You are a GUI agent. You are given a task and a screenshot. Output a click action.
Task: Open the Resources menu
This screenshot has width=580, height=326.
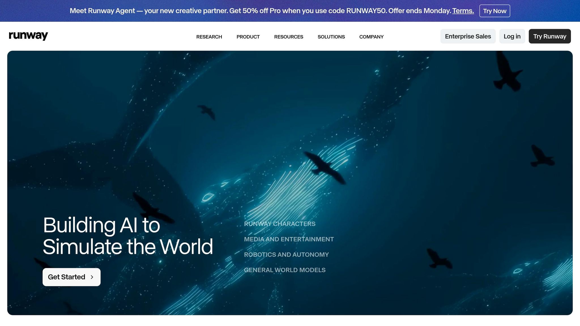coord(289,37)
